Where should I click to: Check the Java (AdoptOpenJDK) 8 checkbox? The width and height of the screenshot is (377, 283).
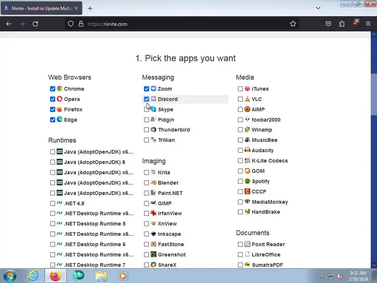coord(52,162)
